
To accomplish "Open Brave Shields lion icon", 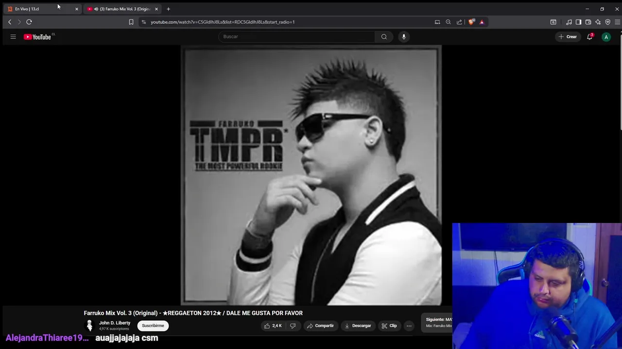I will pos(471,22).
